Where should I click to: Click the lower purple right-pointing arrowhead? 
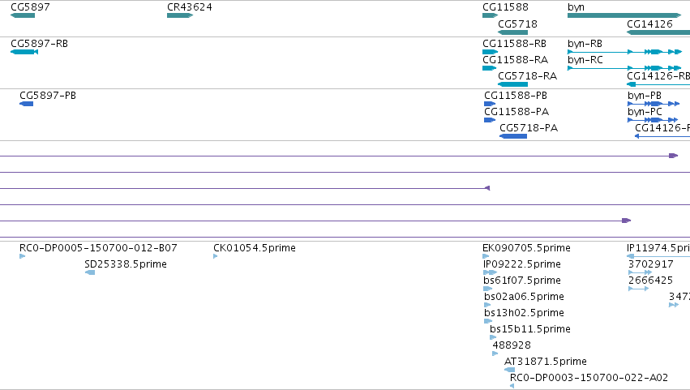click(627, 221)
